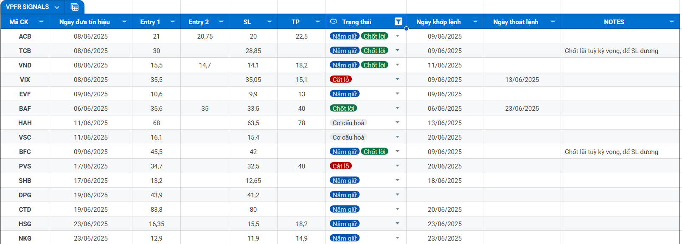Click the NOTES cell for BFC row
The width and height of the screenshot is (682, 244).
point(620,151)
